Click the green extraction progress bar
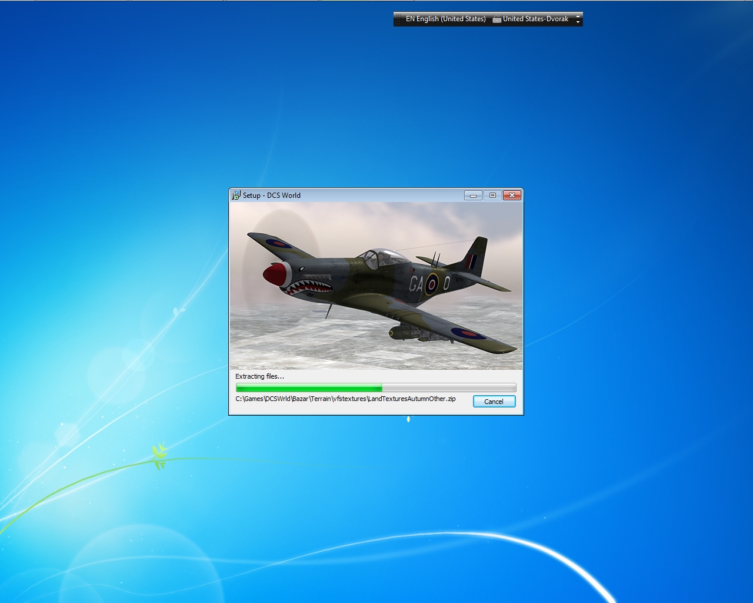 [x=376, y=387]
